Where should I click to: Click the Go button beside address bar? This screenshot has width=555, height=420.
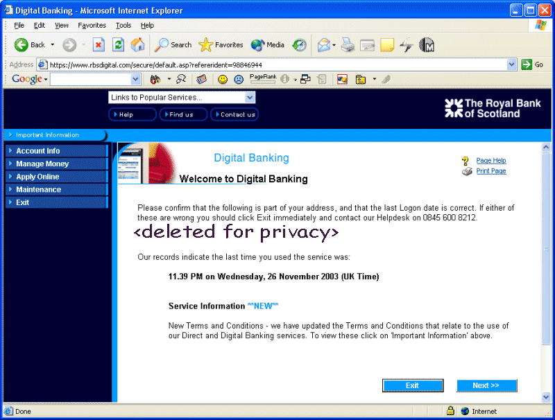[532, 64]
